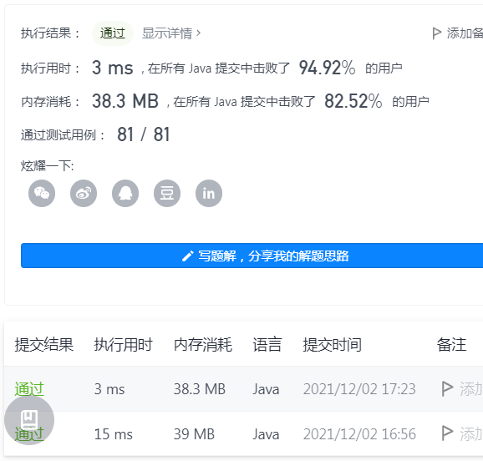
Task: Share result via LinkedIn icon
Action: (209, 194)
